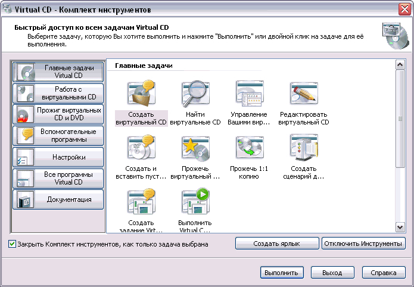
Task: Click the Редактировать виртуальный CD label
Action: click(304, 118)
